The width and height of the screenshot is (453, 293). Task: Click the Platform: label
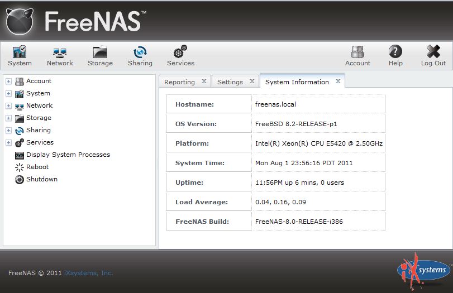(x=192, y=143)
